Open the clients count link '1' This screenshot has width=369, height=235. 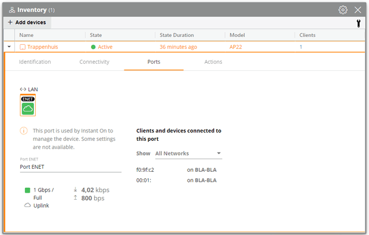(301, 47)
